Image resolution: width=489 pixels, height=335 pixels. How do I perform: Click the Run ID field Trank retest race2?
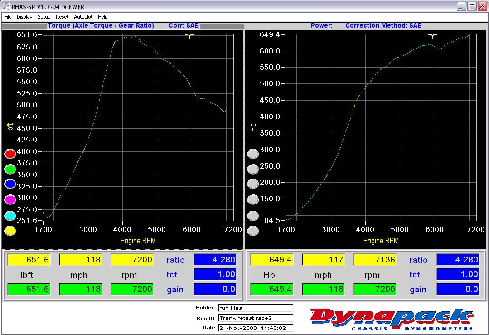[256, 318]
